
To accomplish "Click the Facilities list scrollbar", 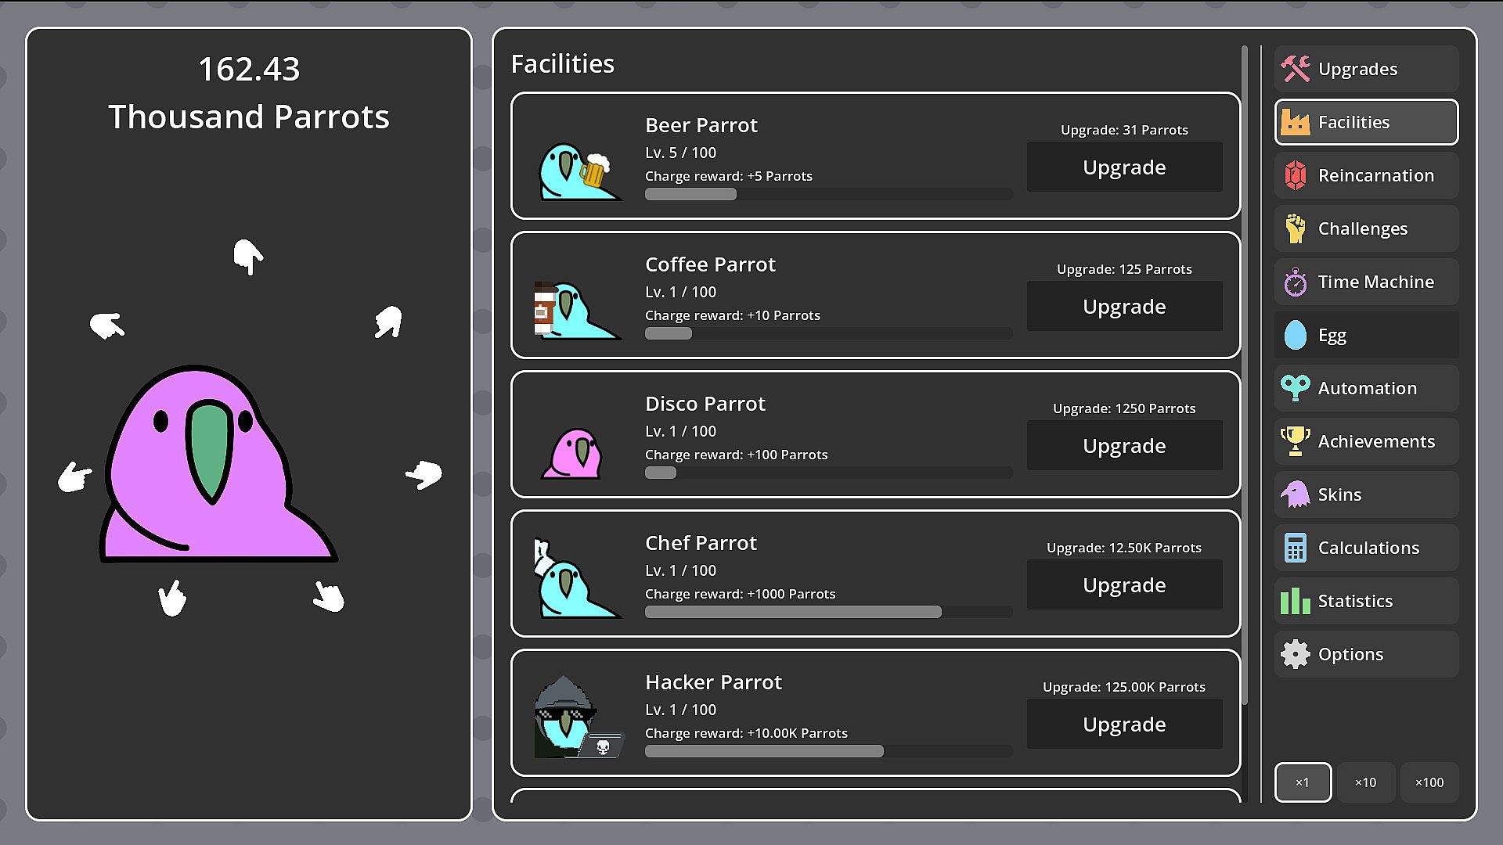I will pos(1245,376).
